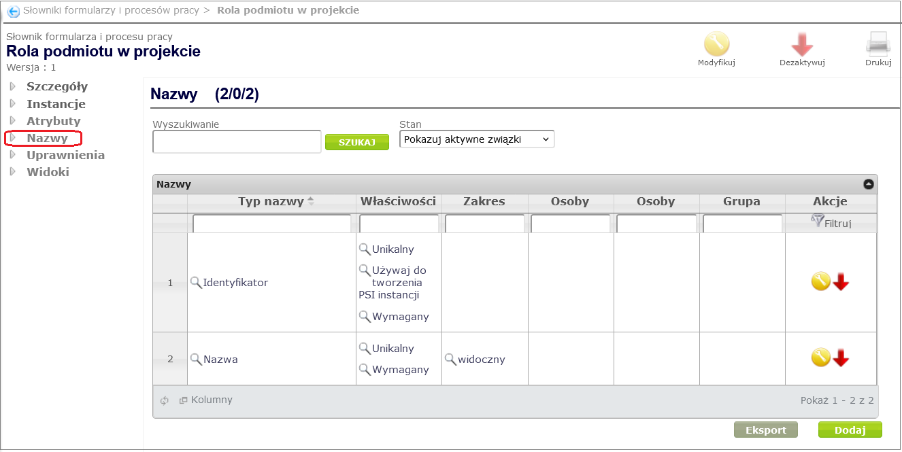Click the edit wrench icon for Nazwa row
The width and height of the screenshot is (902, 452).
coord(820,358)
